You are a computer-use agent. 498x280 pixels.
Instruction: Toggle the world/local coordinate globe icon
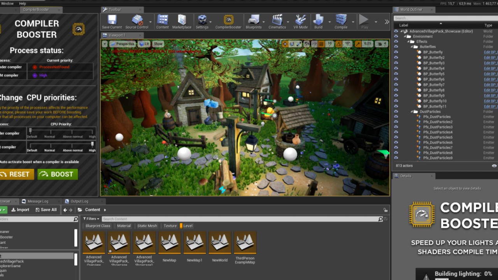pyautogui.click(x=307, y=44)
